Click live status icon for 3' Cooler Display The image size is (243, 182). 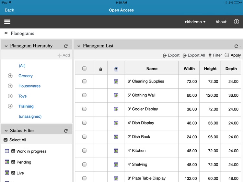(116, 109)
